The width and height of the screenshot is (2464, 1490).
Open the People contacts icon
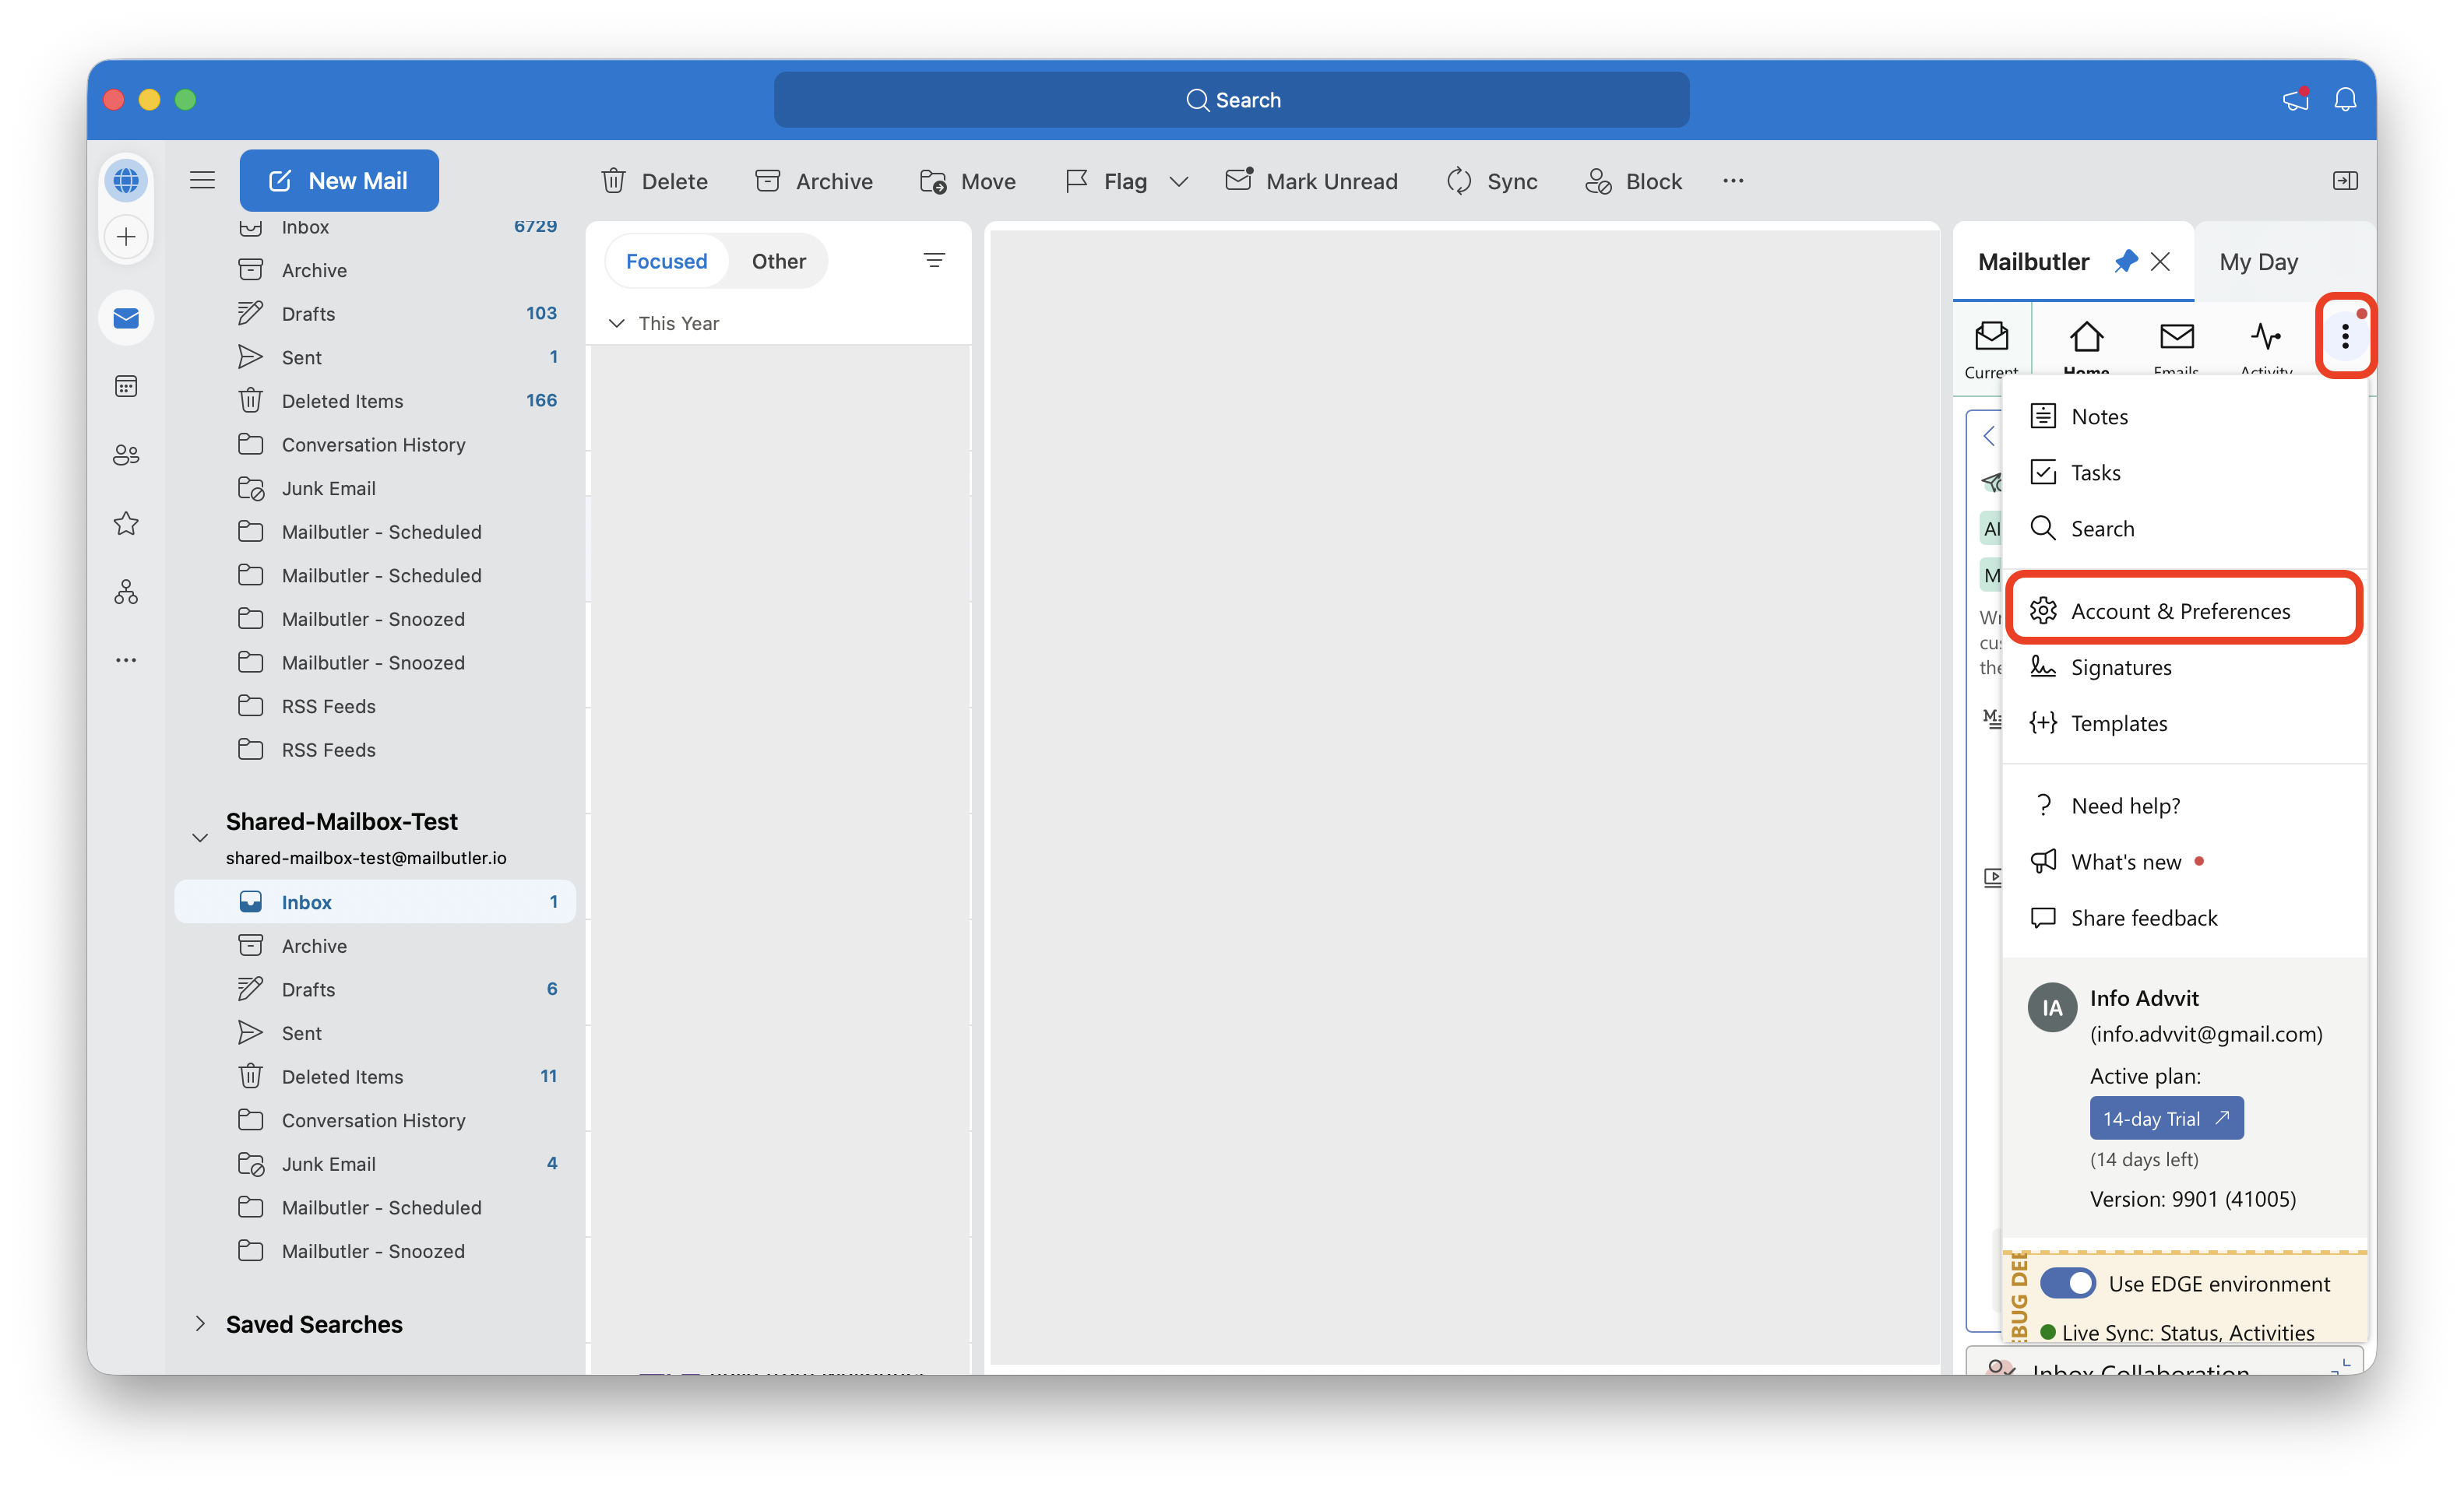[x=126, y=455]
